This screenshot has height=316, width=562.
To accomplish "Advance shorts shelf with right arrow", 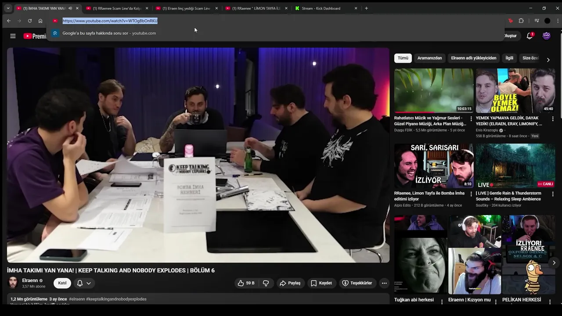I will pos(554,262).
